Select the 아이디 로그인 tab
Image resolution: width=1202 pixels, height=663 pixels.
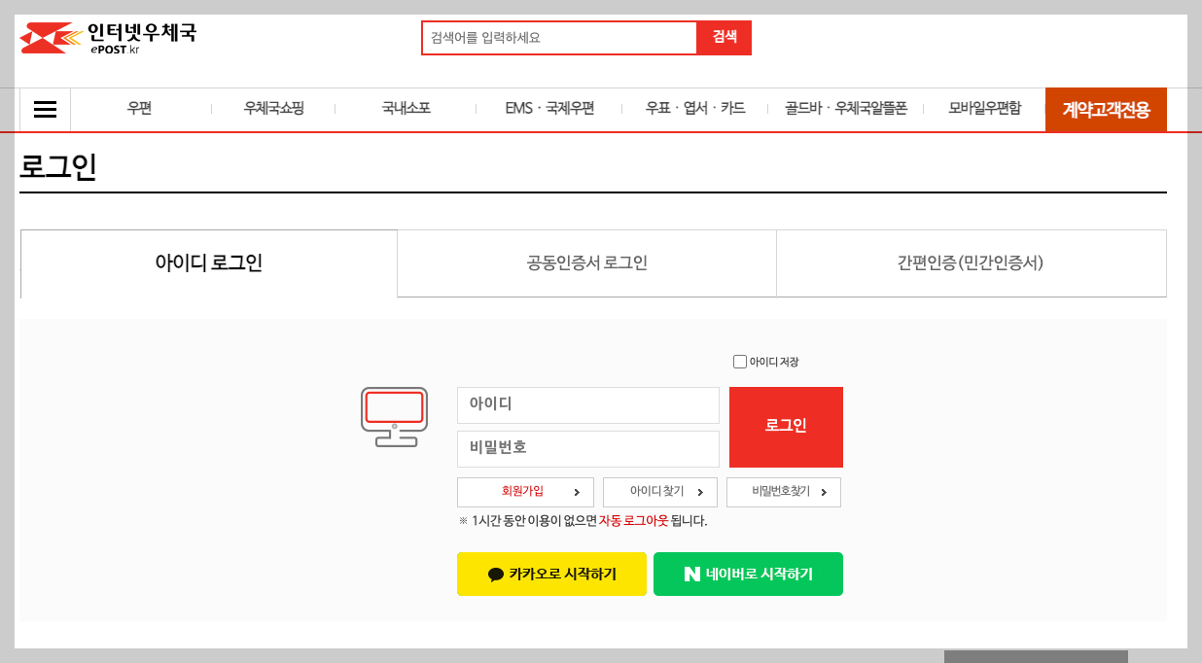click(x=208, y=262)
